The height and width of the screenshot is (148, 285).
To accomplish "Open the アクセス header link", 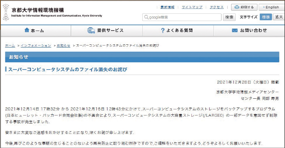I will click(217, 7).
